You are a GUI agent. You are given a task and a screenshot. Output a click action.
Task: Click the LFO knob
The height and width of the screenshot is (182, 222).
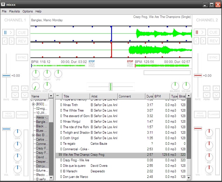click(x=58, y=74)
